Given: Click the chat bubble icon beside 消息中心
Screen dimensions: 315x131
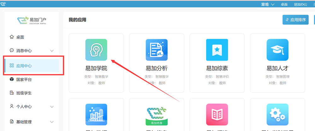Looking at the screenshot, I should click(x=12, y=50).
